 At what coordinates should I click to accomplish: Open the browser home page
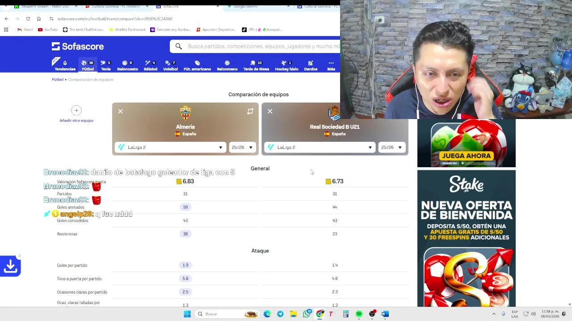pyautogui.click(x=39, y=19)
